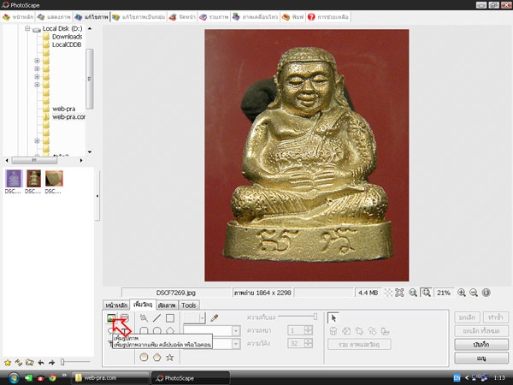Click the actual-size zoom icon
The image size is (513, 385).
pyautogui.click(x=413, y=293)
